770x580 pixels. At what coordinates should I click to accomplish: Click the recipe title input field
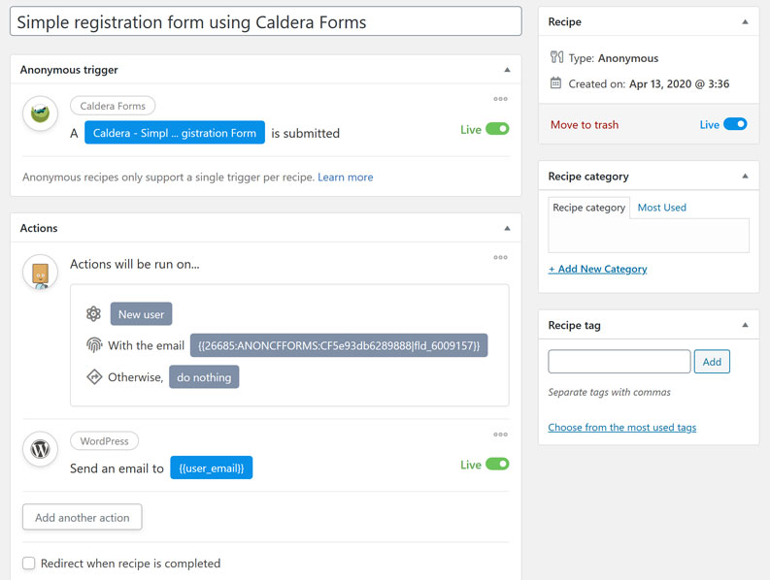click(x=266, y=21)
